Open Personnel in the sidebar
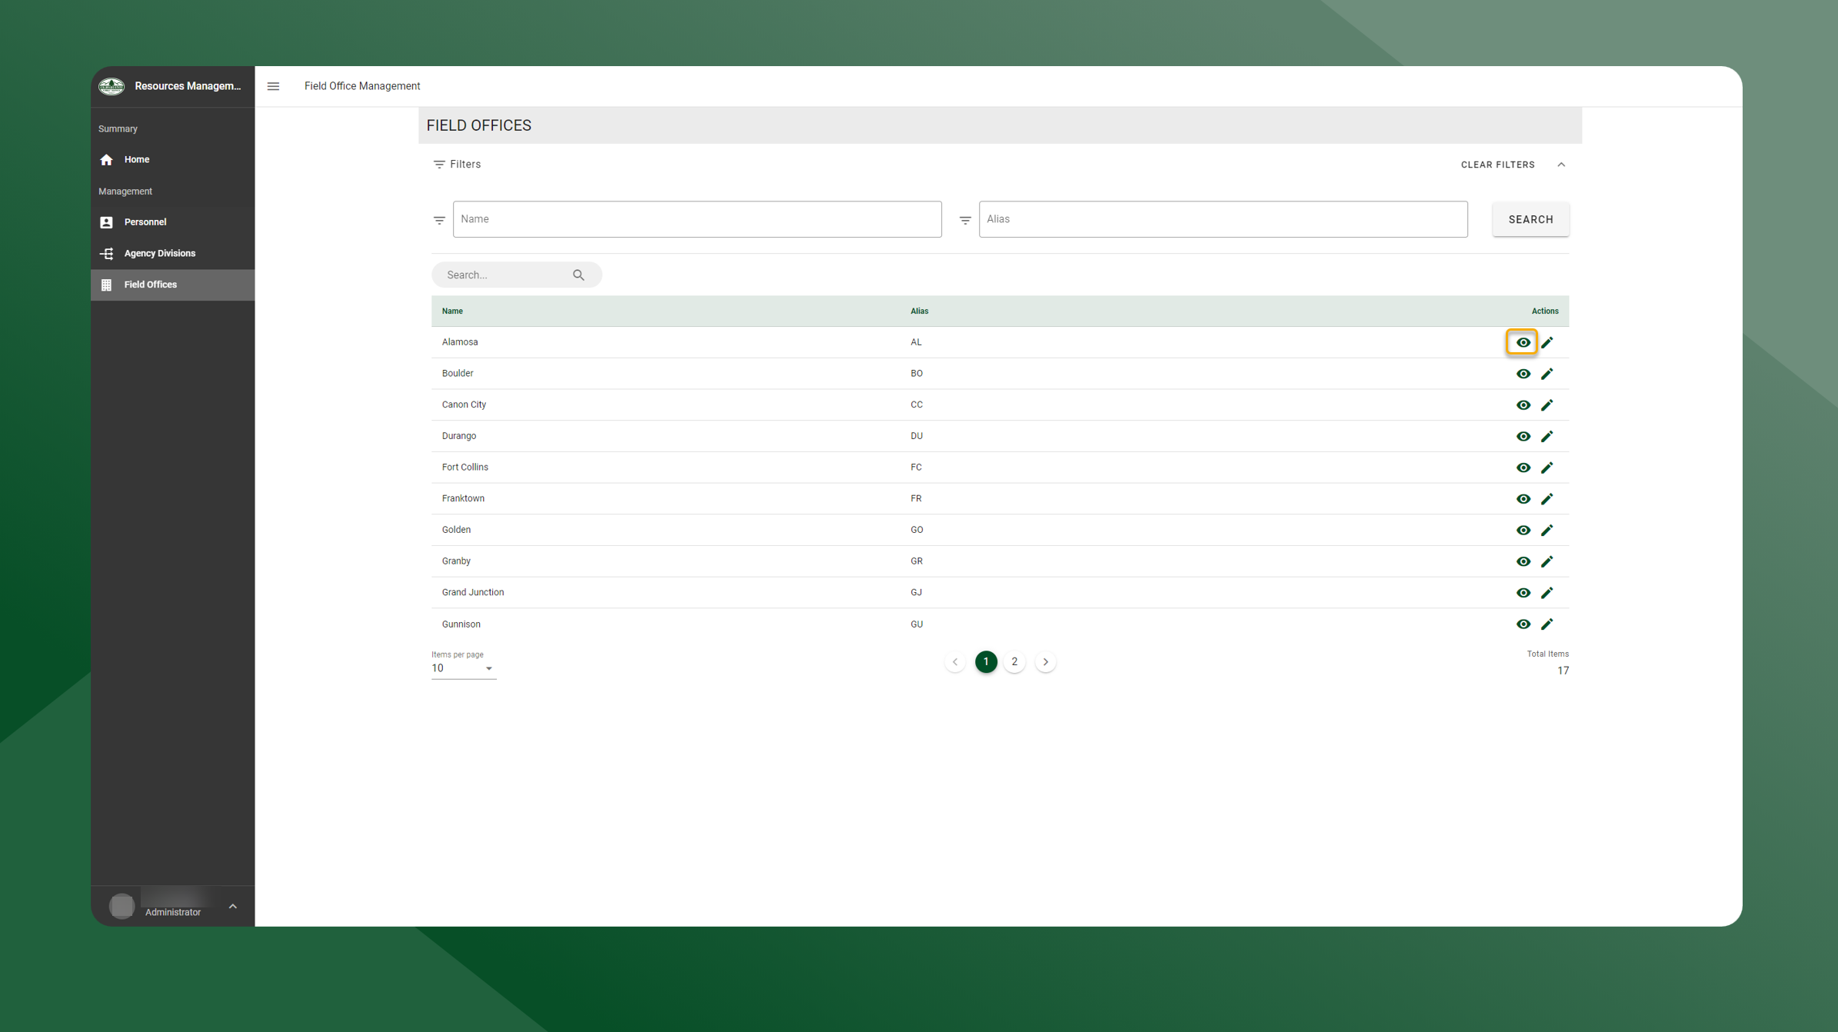This screenshot has height=1032, width=1838. click(x=145, y=222)
